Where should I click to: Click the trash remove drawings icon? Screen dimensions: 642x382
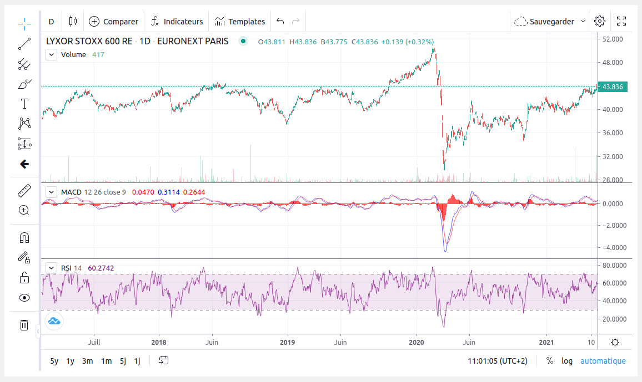pos(24,325)
